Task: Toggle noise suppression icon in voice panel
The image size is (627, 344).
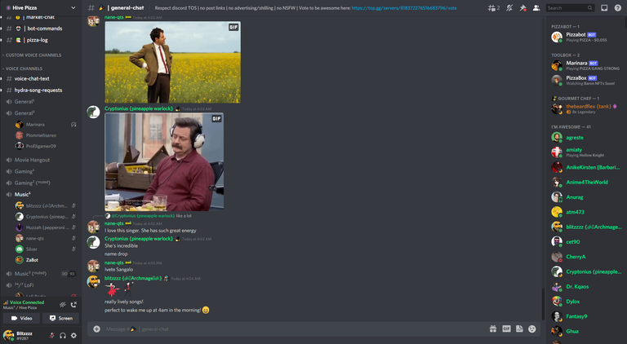Action: click(x=63, y=305)
